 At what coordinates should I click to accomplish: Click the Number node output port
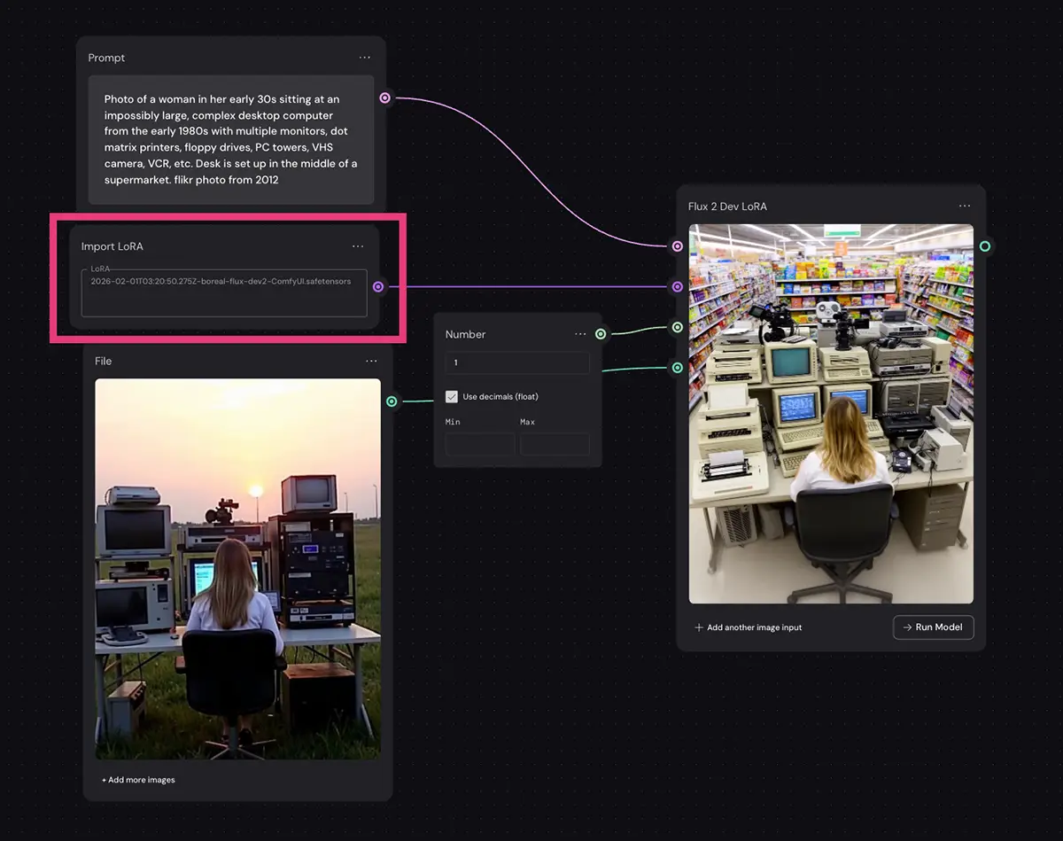click(601, 334)
